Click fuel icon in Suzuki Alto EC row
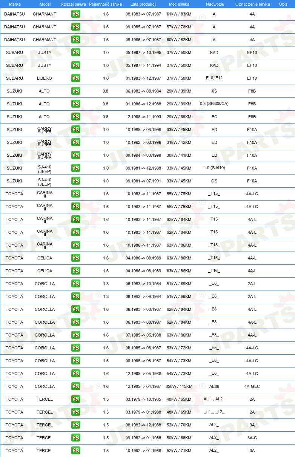 pos(75,117)
